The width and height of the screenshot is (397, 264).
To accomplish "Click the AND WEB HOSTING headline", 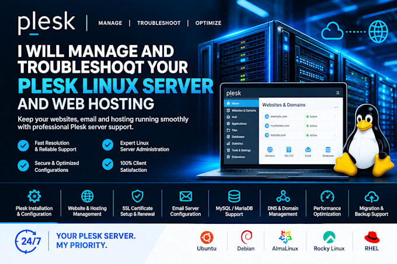I will point(86,104).
